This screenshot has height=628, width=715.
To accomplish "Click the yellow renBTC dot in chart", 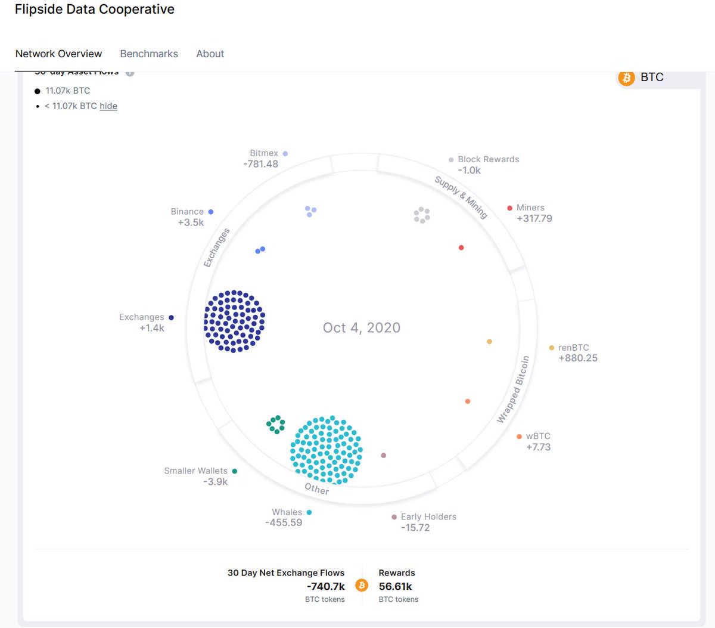I will (489, 342).
